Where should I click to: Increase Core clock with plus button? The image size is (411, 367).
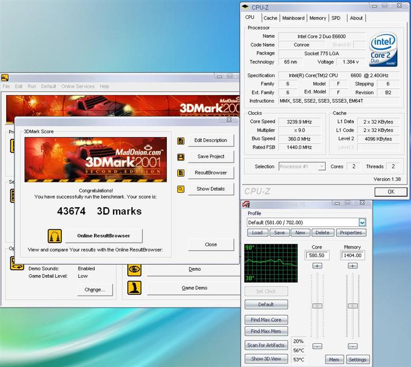(317, 266)
